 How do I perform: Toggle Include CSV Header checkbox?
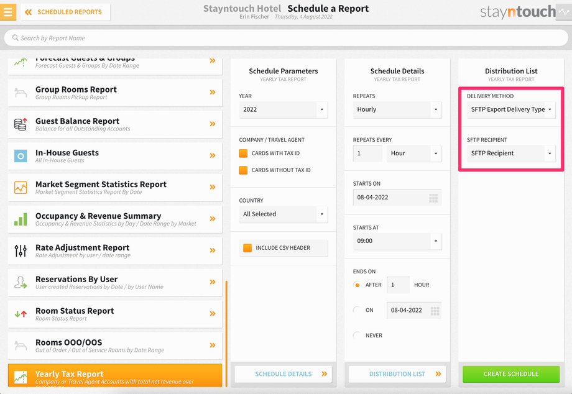247,248
